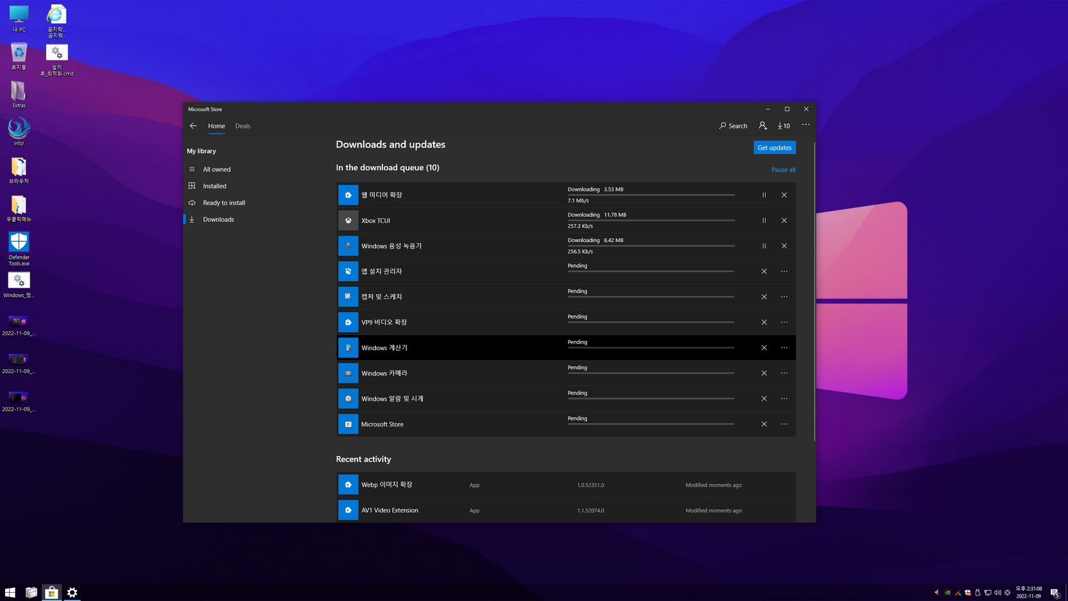Cancel pending 캡처 및 스케치 download
The width and height of the screenshot is (1068, 601).
(764, 297)
